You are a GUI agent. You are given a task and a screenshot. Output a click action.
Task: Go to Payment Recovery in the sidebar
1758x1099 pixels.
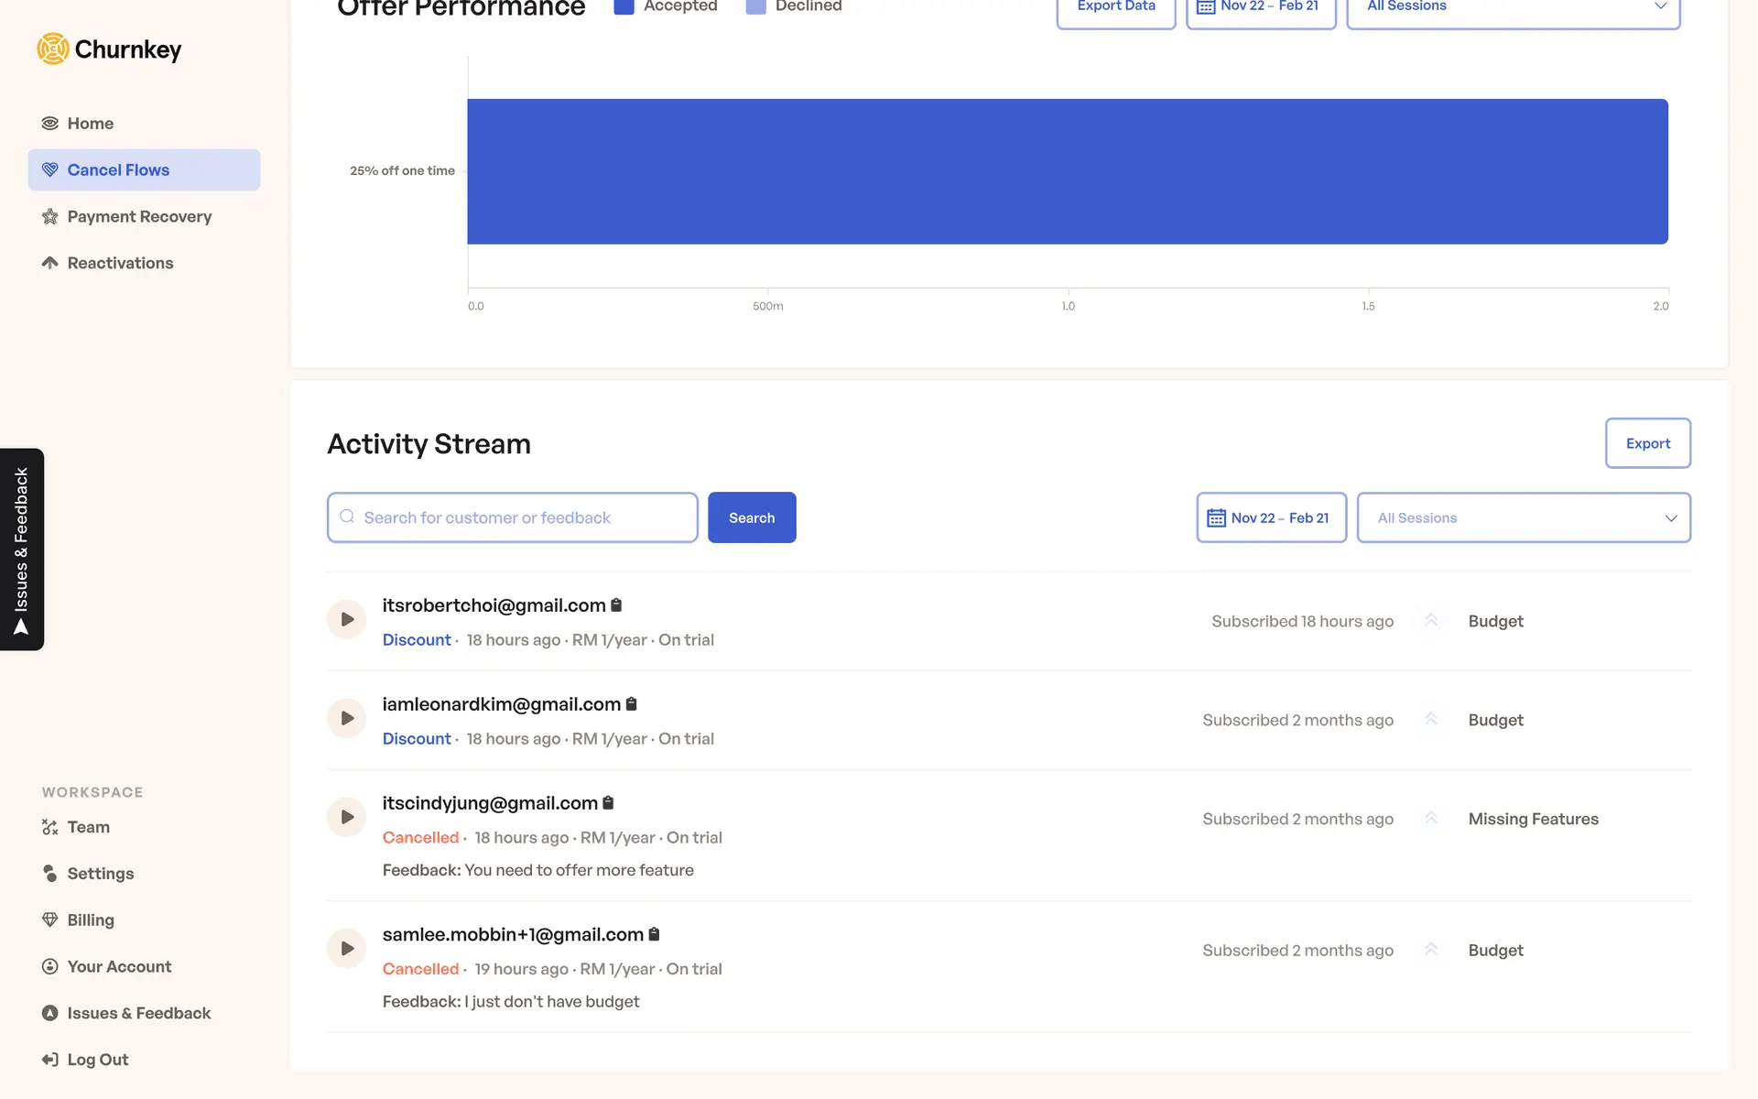pos(139,217)
